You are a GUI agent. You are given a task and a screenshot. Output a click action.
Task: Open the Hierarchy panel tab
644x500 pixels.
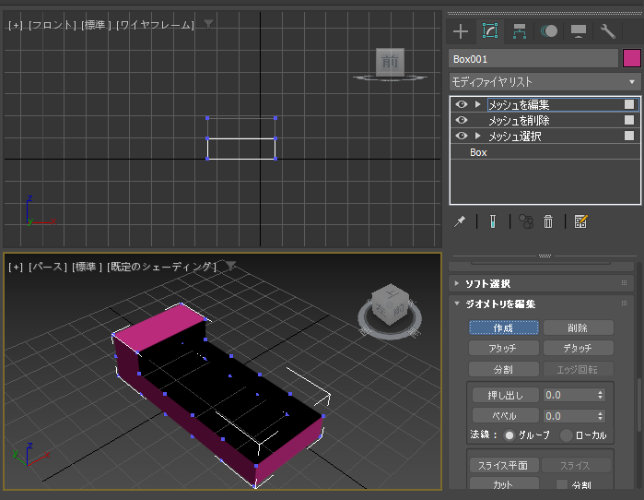pos(520,31)
